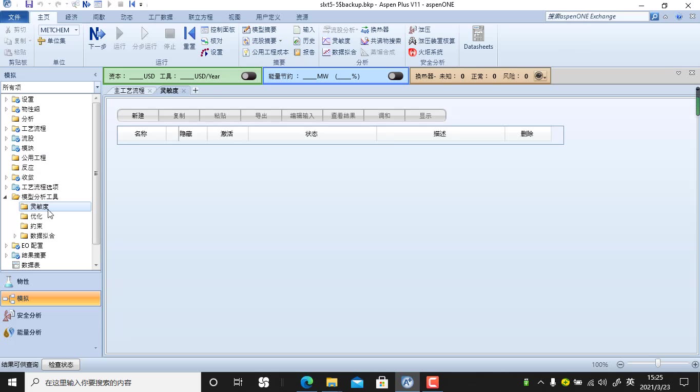Switch to the 主工艺流程 document tab

(x=128, y=90)
